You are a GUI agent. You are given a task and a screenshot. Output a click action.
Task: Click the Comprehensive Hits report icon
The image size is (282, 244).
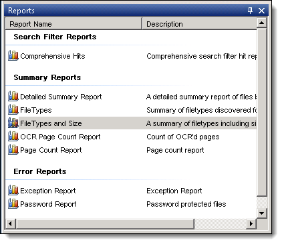[13, 55]
